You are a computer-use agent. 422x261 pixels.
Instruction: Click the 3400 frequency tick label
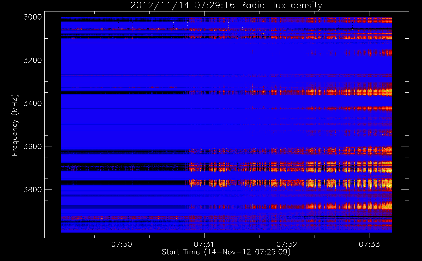point(33,103)
